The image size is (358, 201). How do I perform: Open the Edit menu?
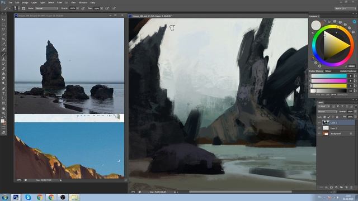click(x=17, y=2)
